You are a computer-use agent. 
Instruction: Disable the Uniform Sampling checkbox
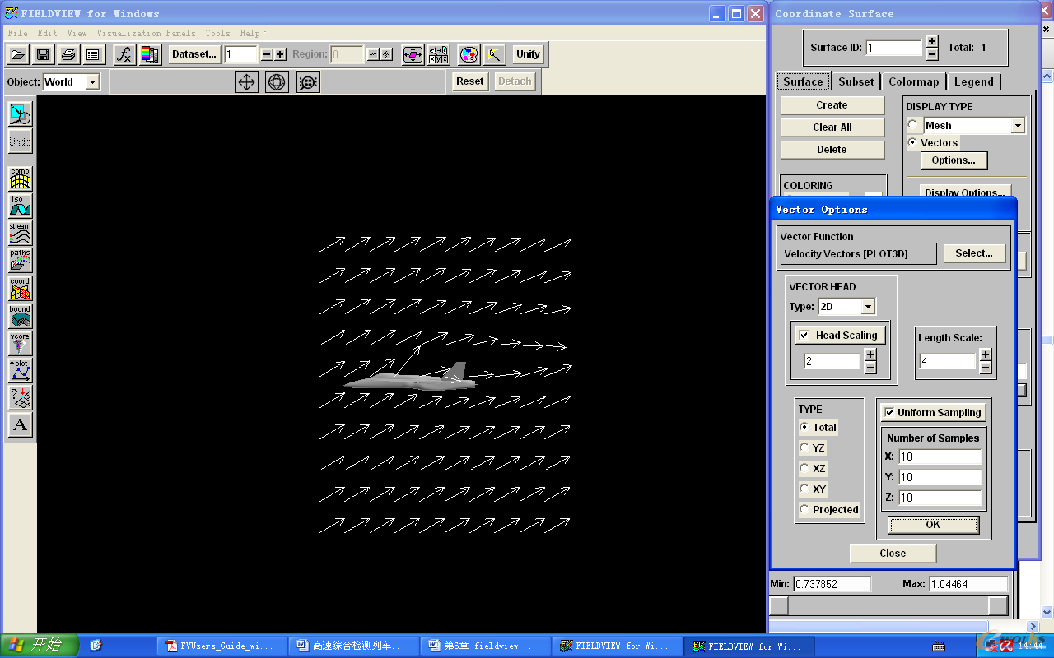click(888, 413)
